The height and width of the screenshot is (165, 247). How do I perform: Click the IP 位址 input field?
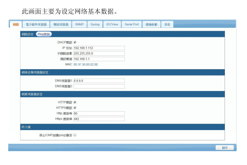click(99, 48)
